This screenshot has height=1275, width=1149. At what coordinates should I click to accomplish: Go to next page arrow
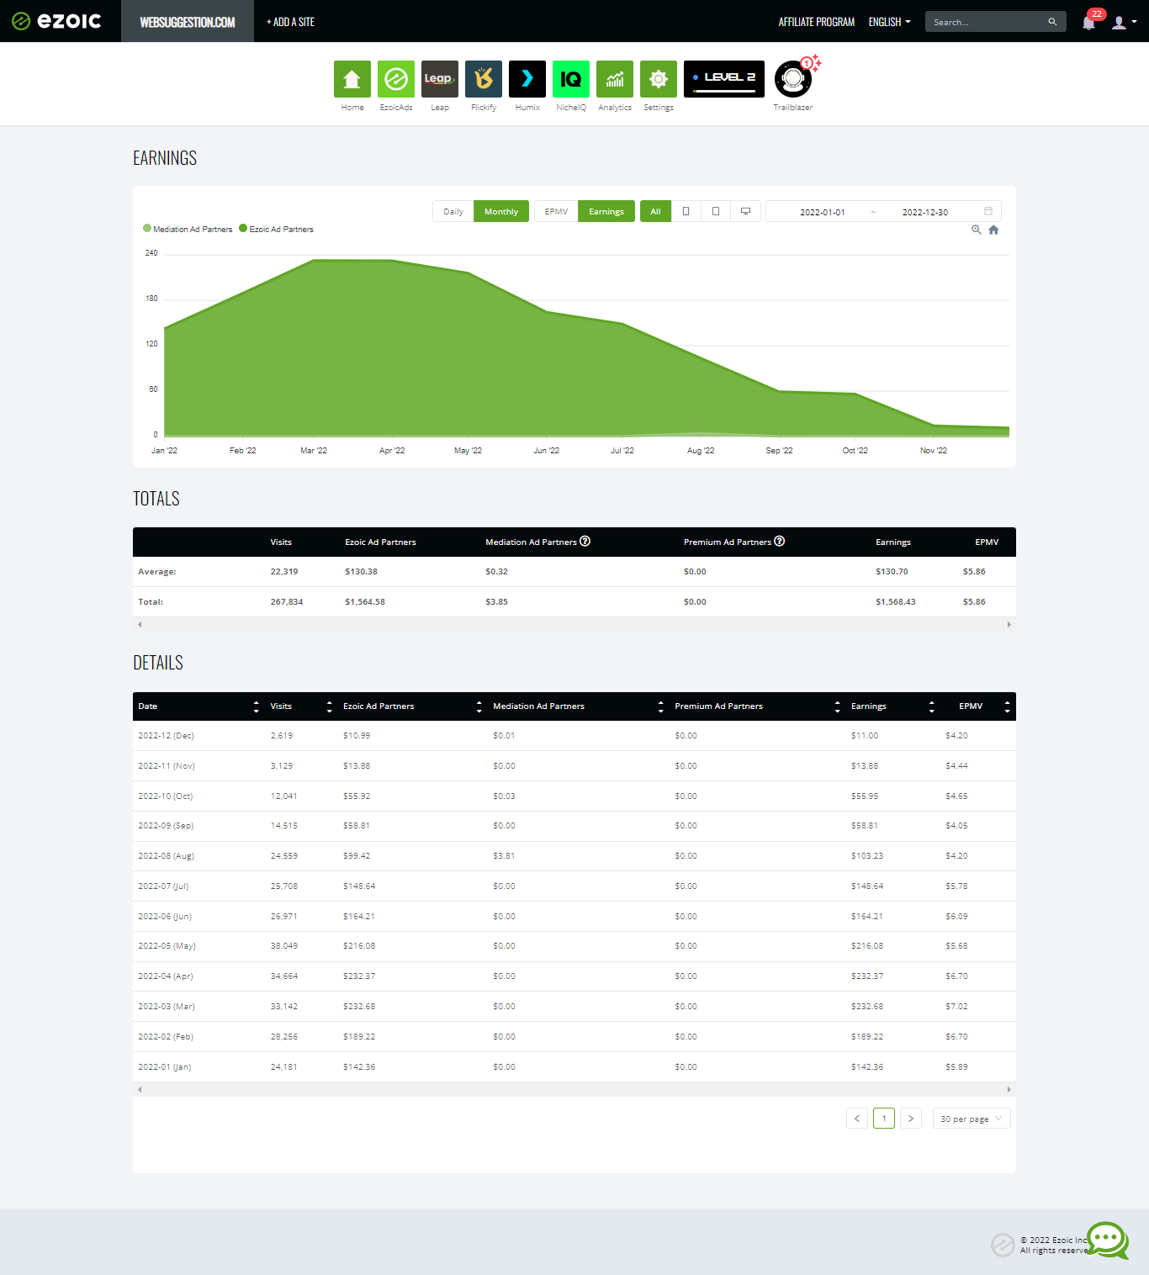[x=911, y=1119]
